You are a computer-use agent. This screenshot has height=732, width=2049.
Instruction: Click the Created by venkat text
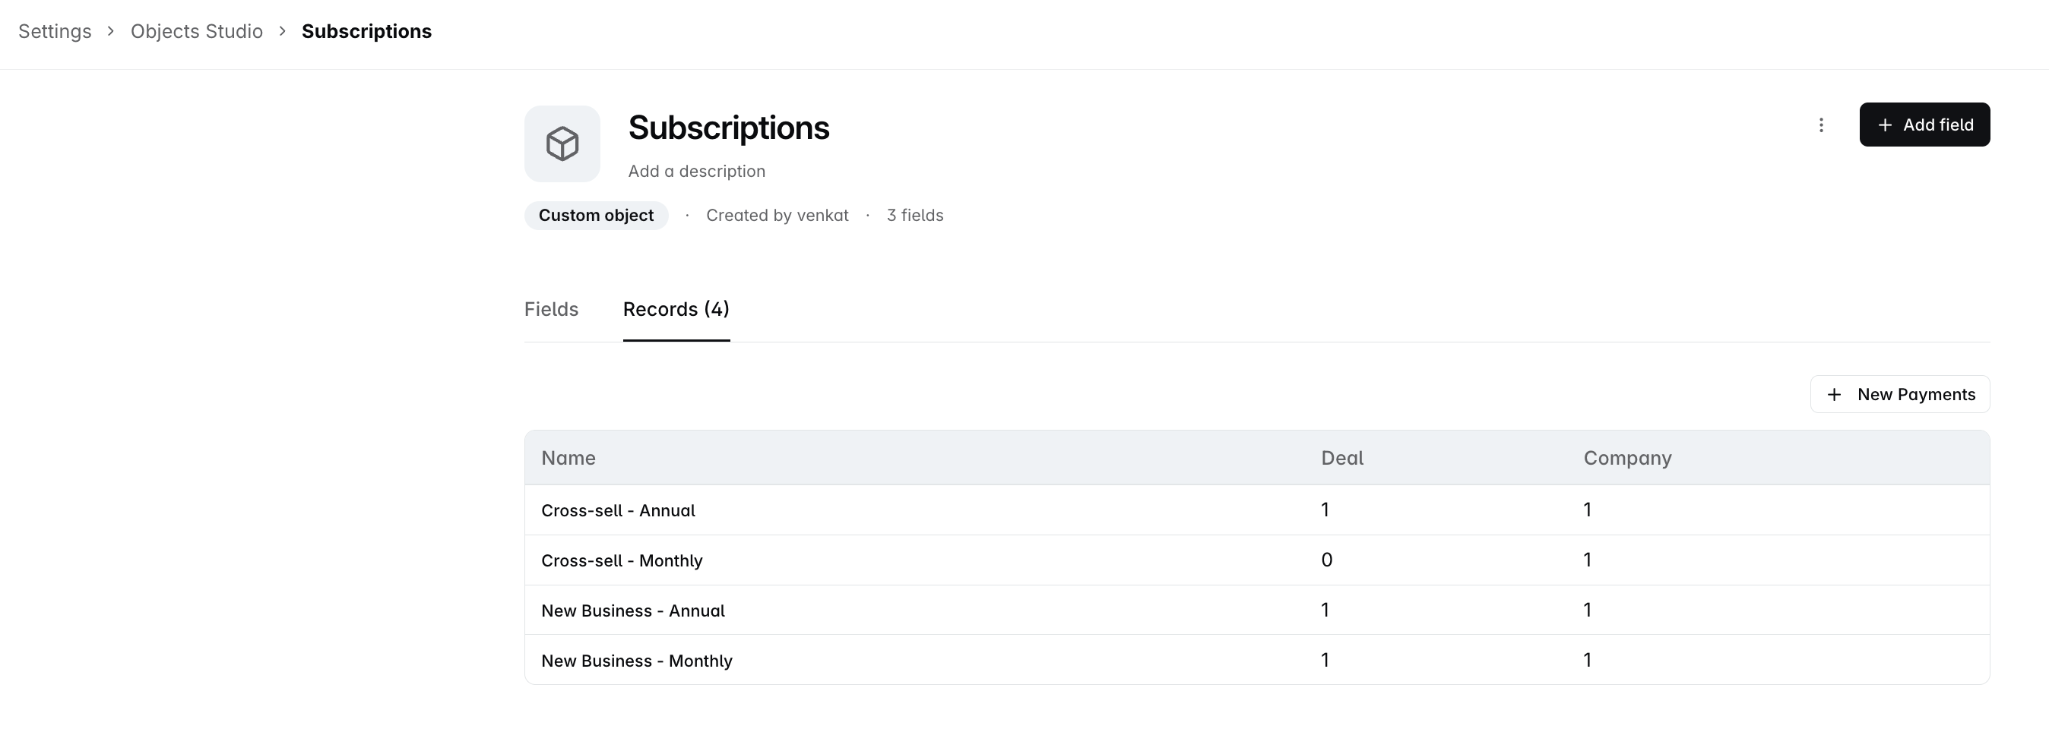tap(777, 216)
